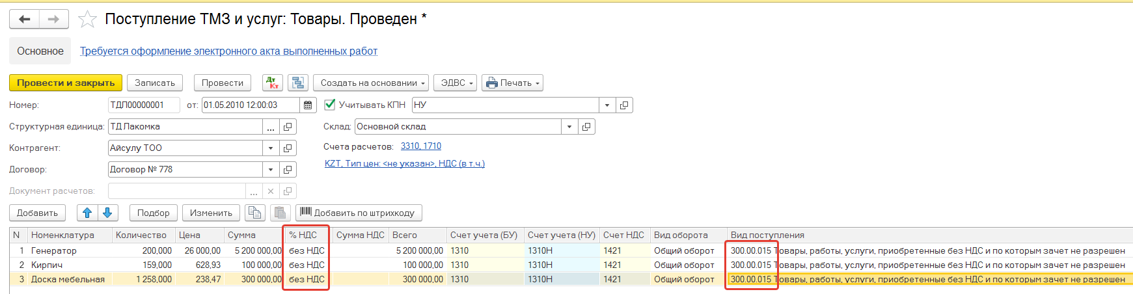Select price cell 26 000,00
Screen dimensions: 1133x294
[199, 250]
